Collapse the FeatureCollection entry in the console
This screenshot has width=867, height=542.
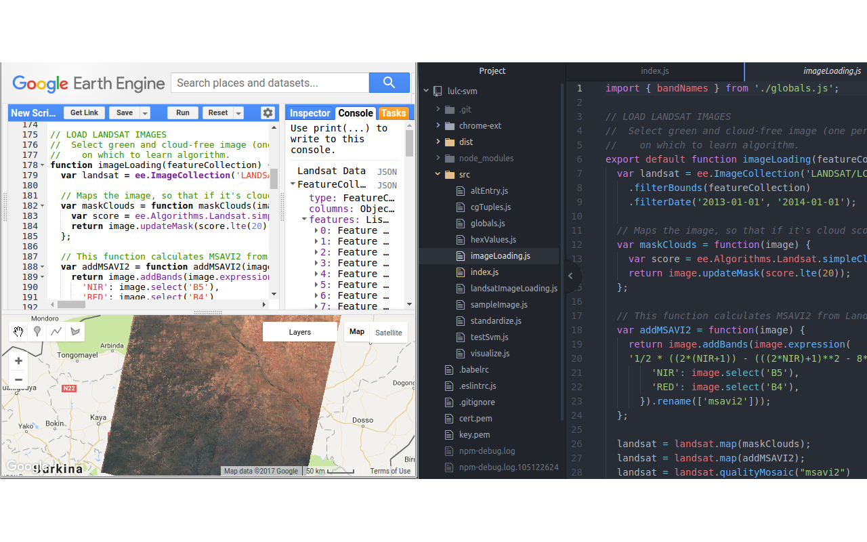[x=293, y=184]
